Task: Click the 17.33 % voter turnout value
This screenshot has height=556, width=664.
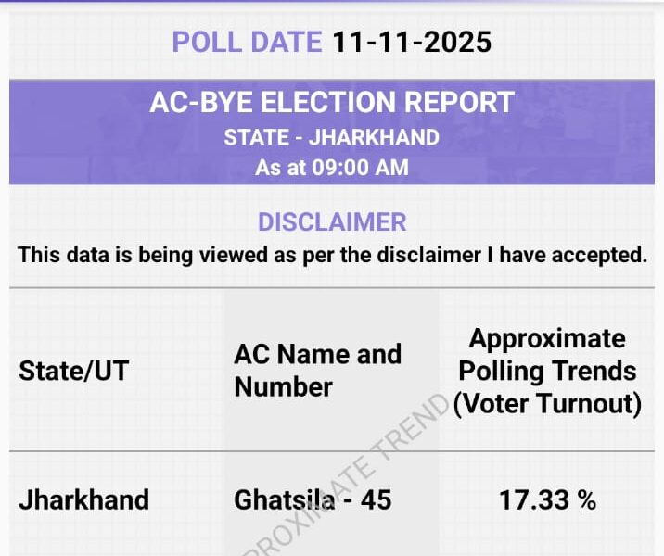Action: (x=547, y=500)
